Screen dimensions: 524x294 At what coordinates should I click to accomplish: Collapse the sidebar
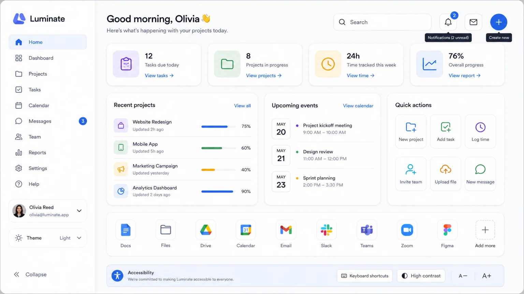click(x=30, y=275)
